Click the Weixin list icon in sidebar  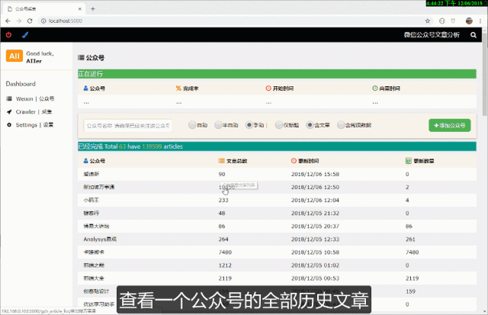[x=9, y=98]
